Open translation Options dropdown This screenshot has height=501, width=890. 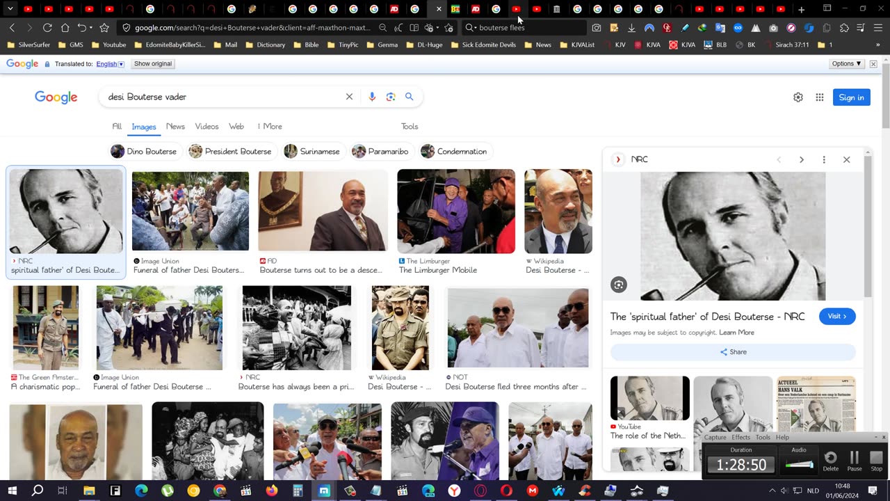click(847, 63)
